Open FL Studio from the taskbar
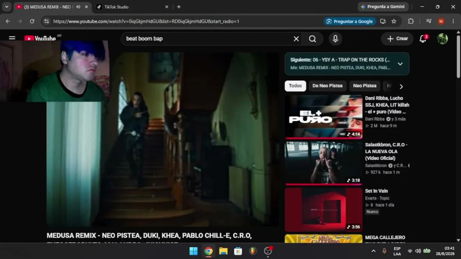Image resolution: width=461 pixels, height=259 pixels. pyautogui.click(x=253, y=251)
